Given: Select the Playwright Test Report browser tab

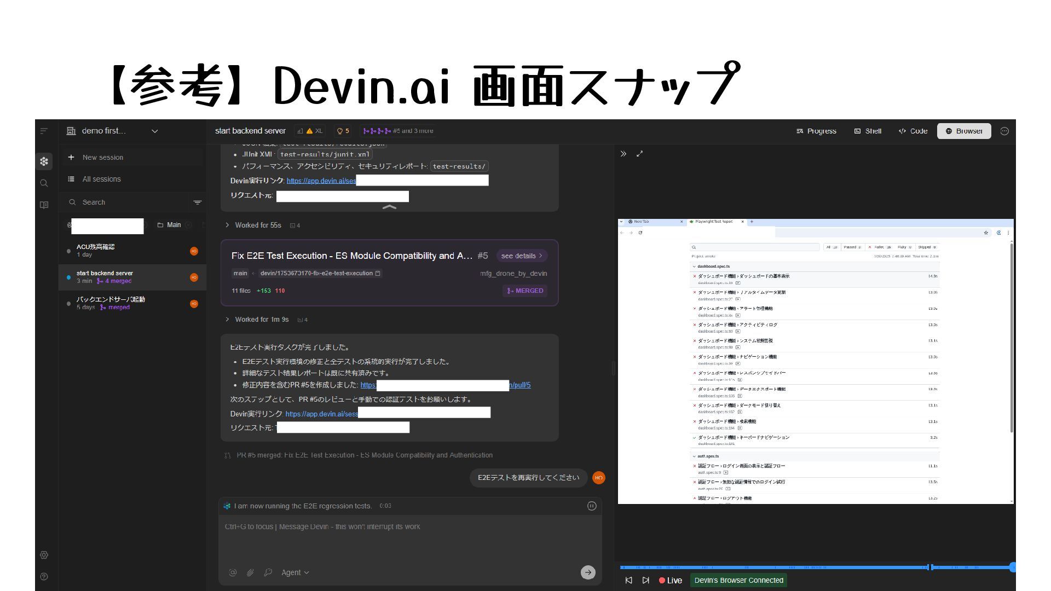Looking at the screenshot, I should click(x=715, y=222).
